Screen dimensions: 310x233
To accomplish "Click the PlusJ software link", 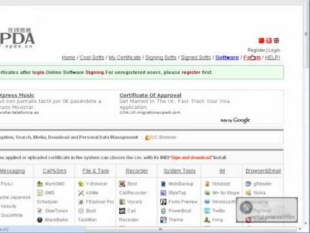I will 6,184.
